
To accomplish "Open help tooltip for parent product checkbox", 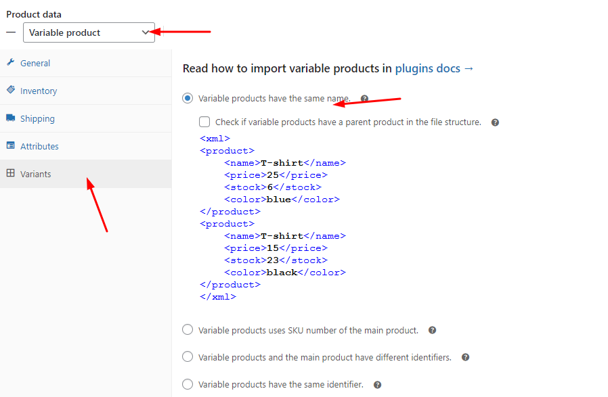I will 495,122.
